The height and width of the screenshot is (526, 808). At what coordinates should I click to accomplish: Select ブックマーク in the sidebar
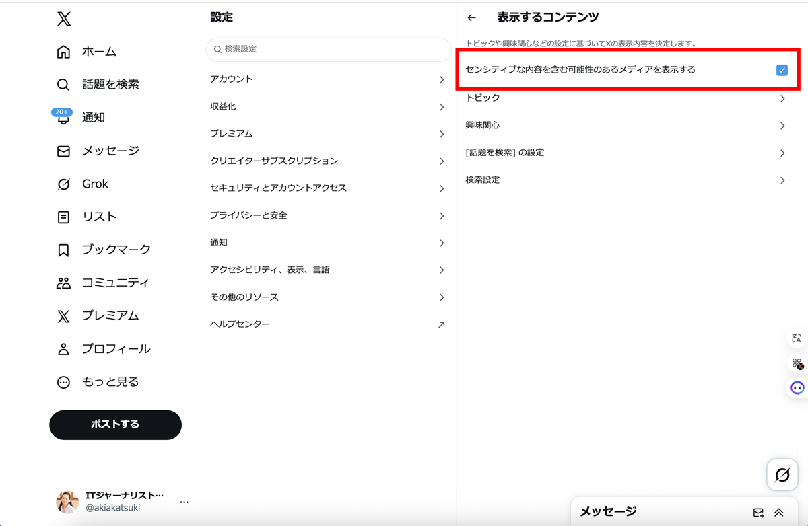tap(116, 250)
